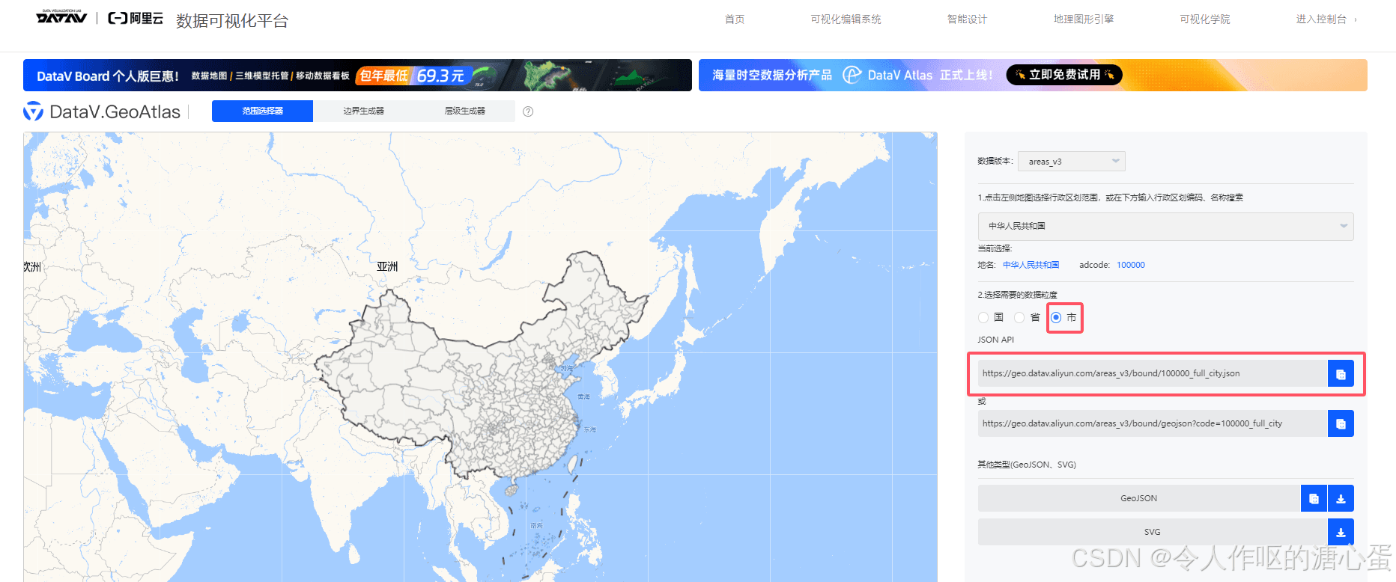Click the 立即免费试用 button
This screenshot has width=1396, height=582.
[1063, 75]
